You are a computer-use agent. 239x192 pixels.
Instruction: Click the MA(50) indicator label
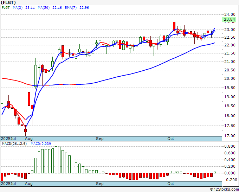tap(44, 8)
